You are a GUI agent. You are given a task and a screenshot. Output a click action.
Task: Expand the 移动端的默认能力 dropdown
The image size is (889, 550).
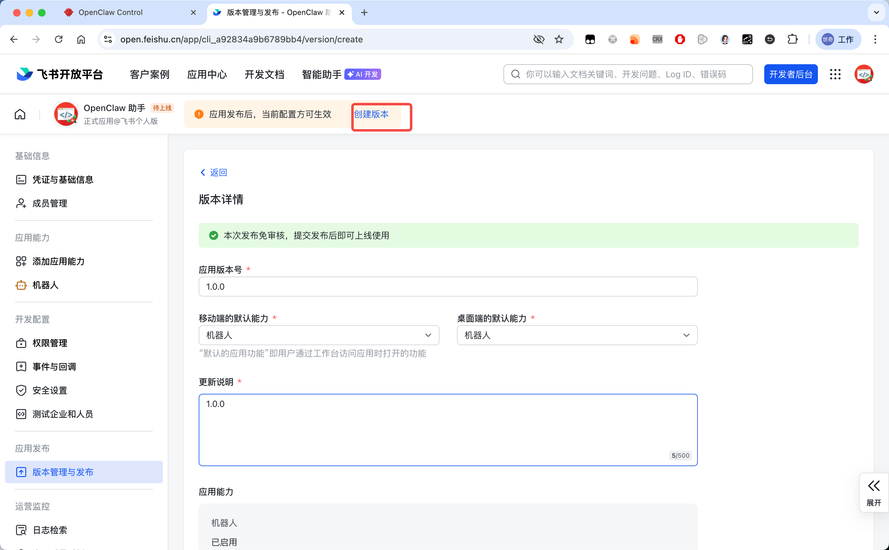click(x=428, y=335)
